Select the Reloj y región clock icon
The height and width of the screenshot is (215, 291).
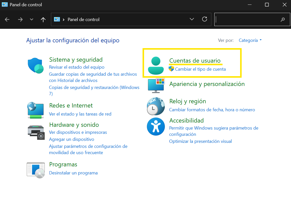point(156,106)
